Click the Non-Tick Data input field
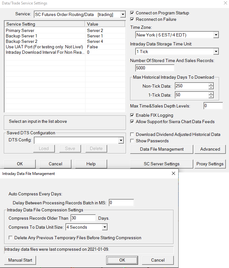The height and width of the screenshot is (268, 229). click(192, 86)
